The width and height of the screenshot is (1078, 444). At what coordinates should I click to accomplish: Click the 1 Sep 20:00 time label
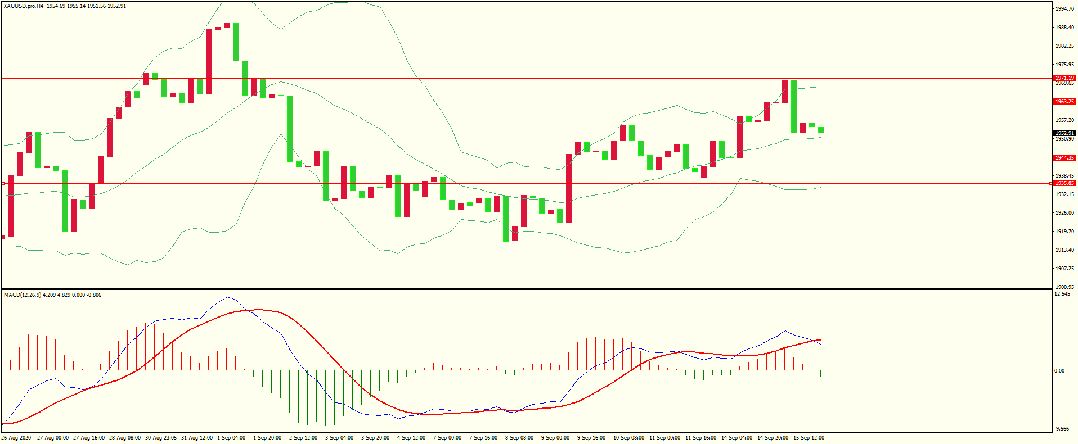coord(267,438)
